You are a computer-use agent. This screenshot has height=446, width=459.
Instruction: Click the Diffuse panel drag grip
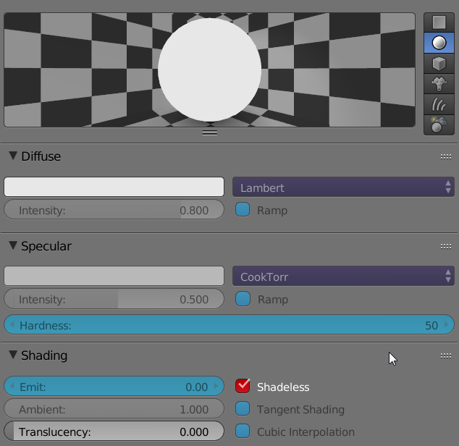(446, 157)
